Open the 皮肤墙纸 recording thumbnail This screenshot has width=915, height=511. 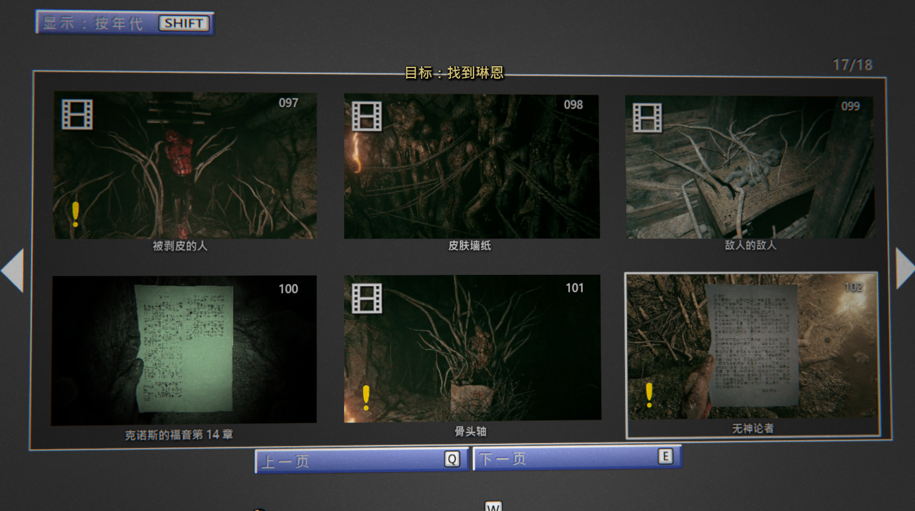click(x=472, y=166)
